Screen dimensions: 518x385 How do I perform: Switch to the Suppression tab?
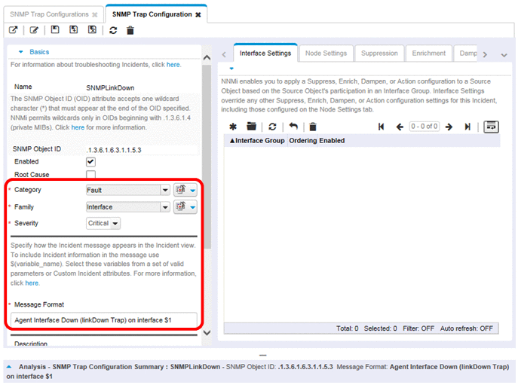click(379, 53)
